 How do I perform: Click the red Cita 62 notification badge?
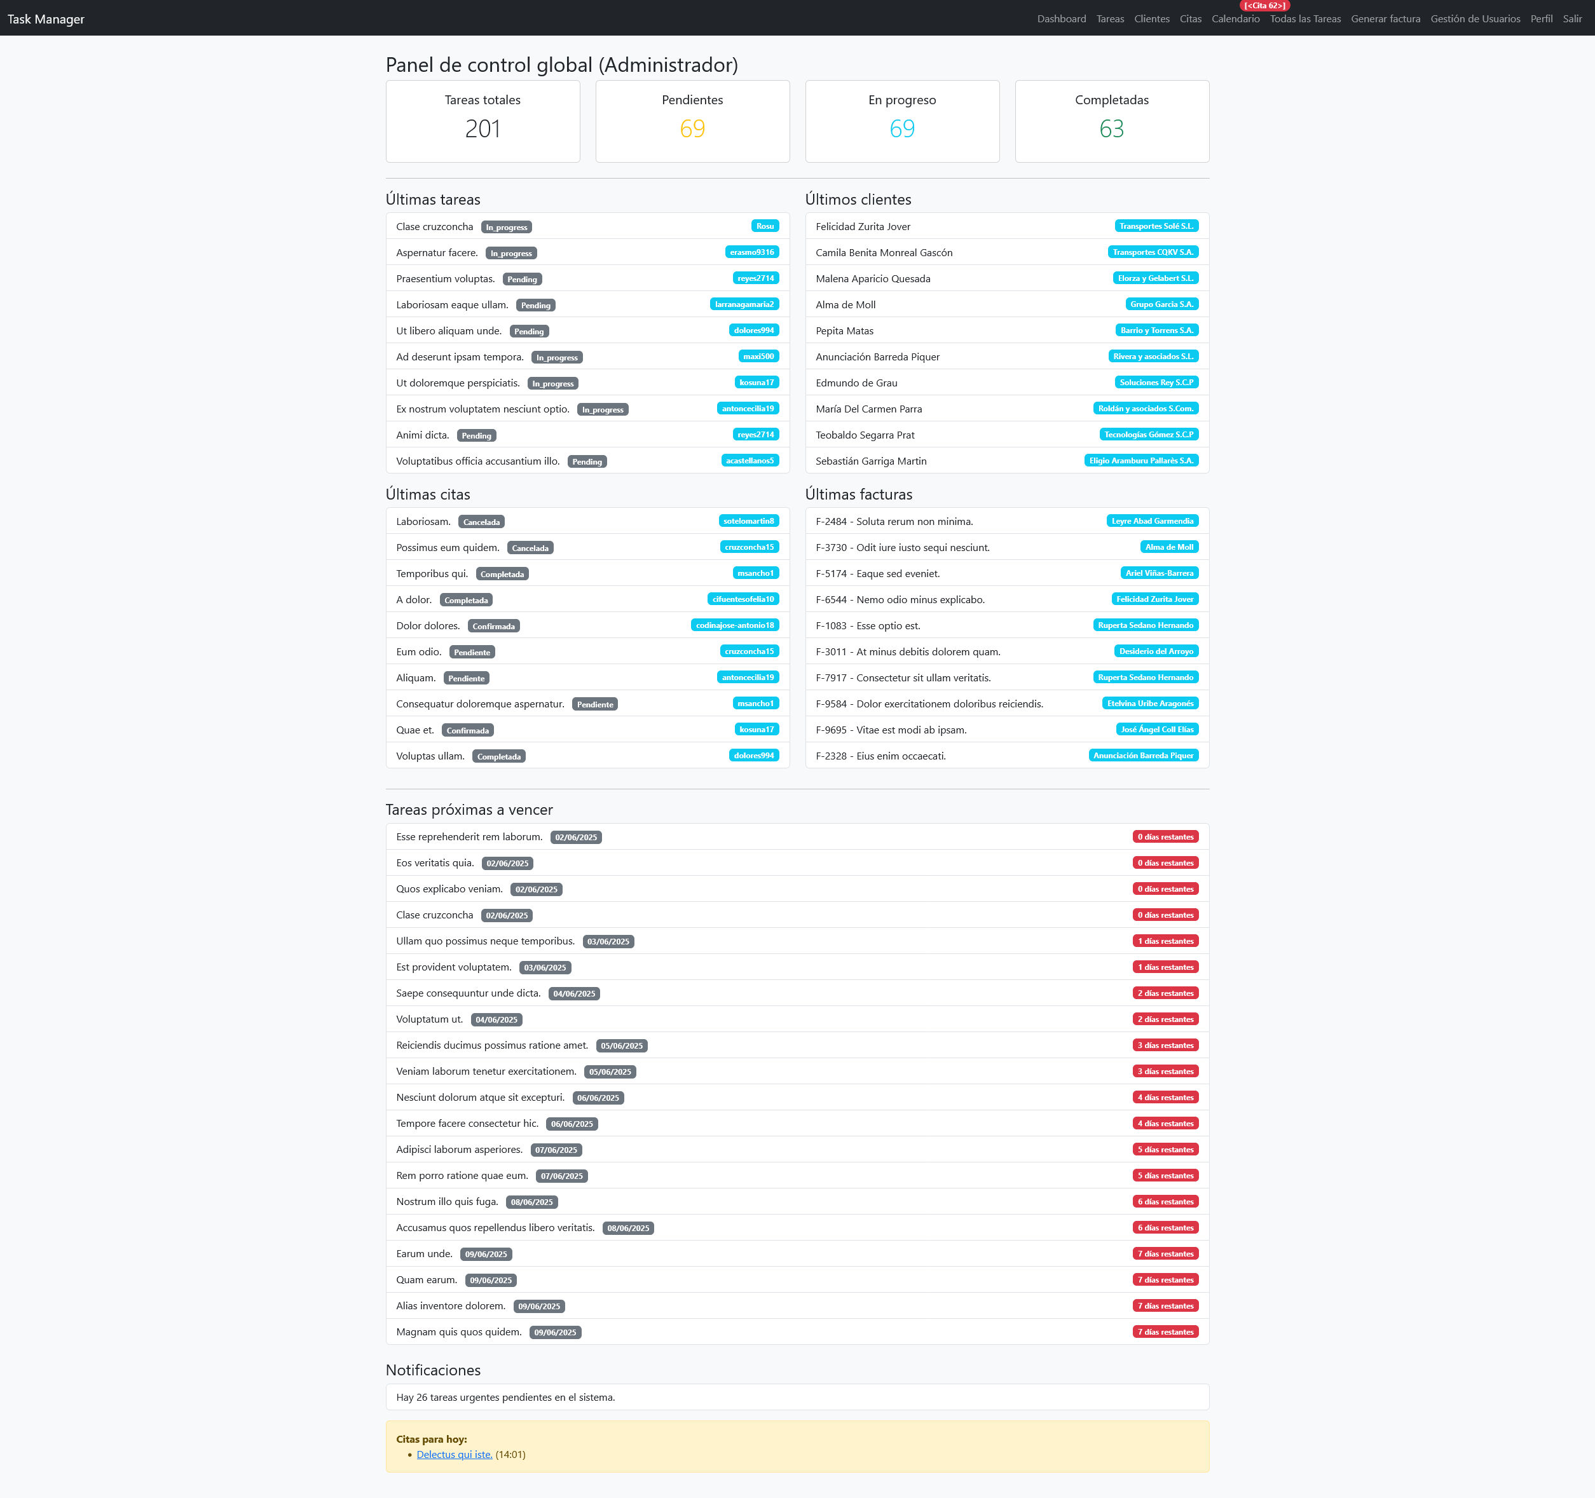(1264, 6)
